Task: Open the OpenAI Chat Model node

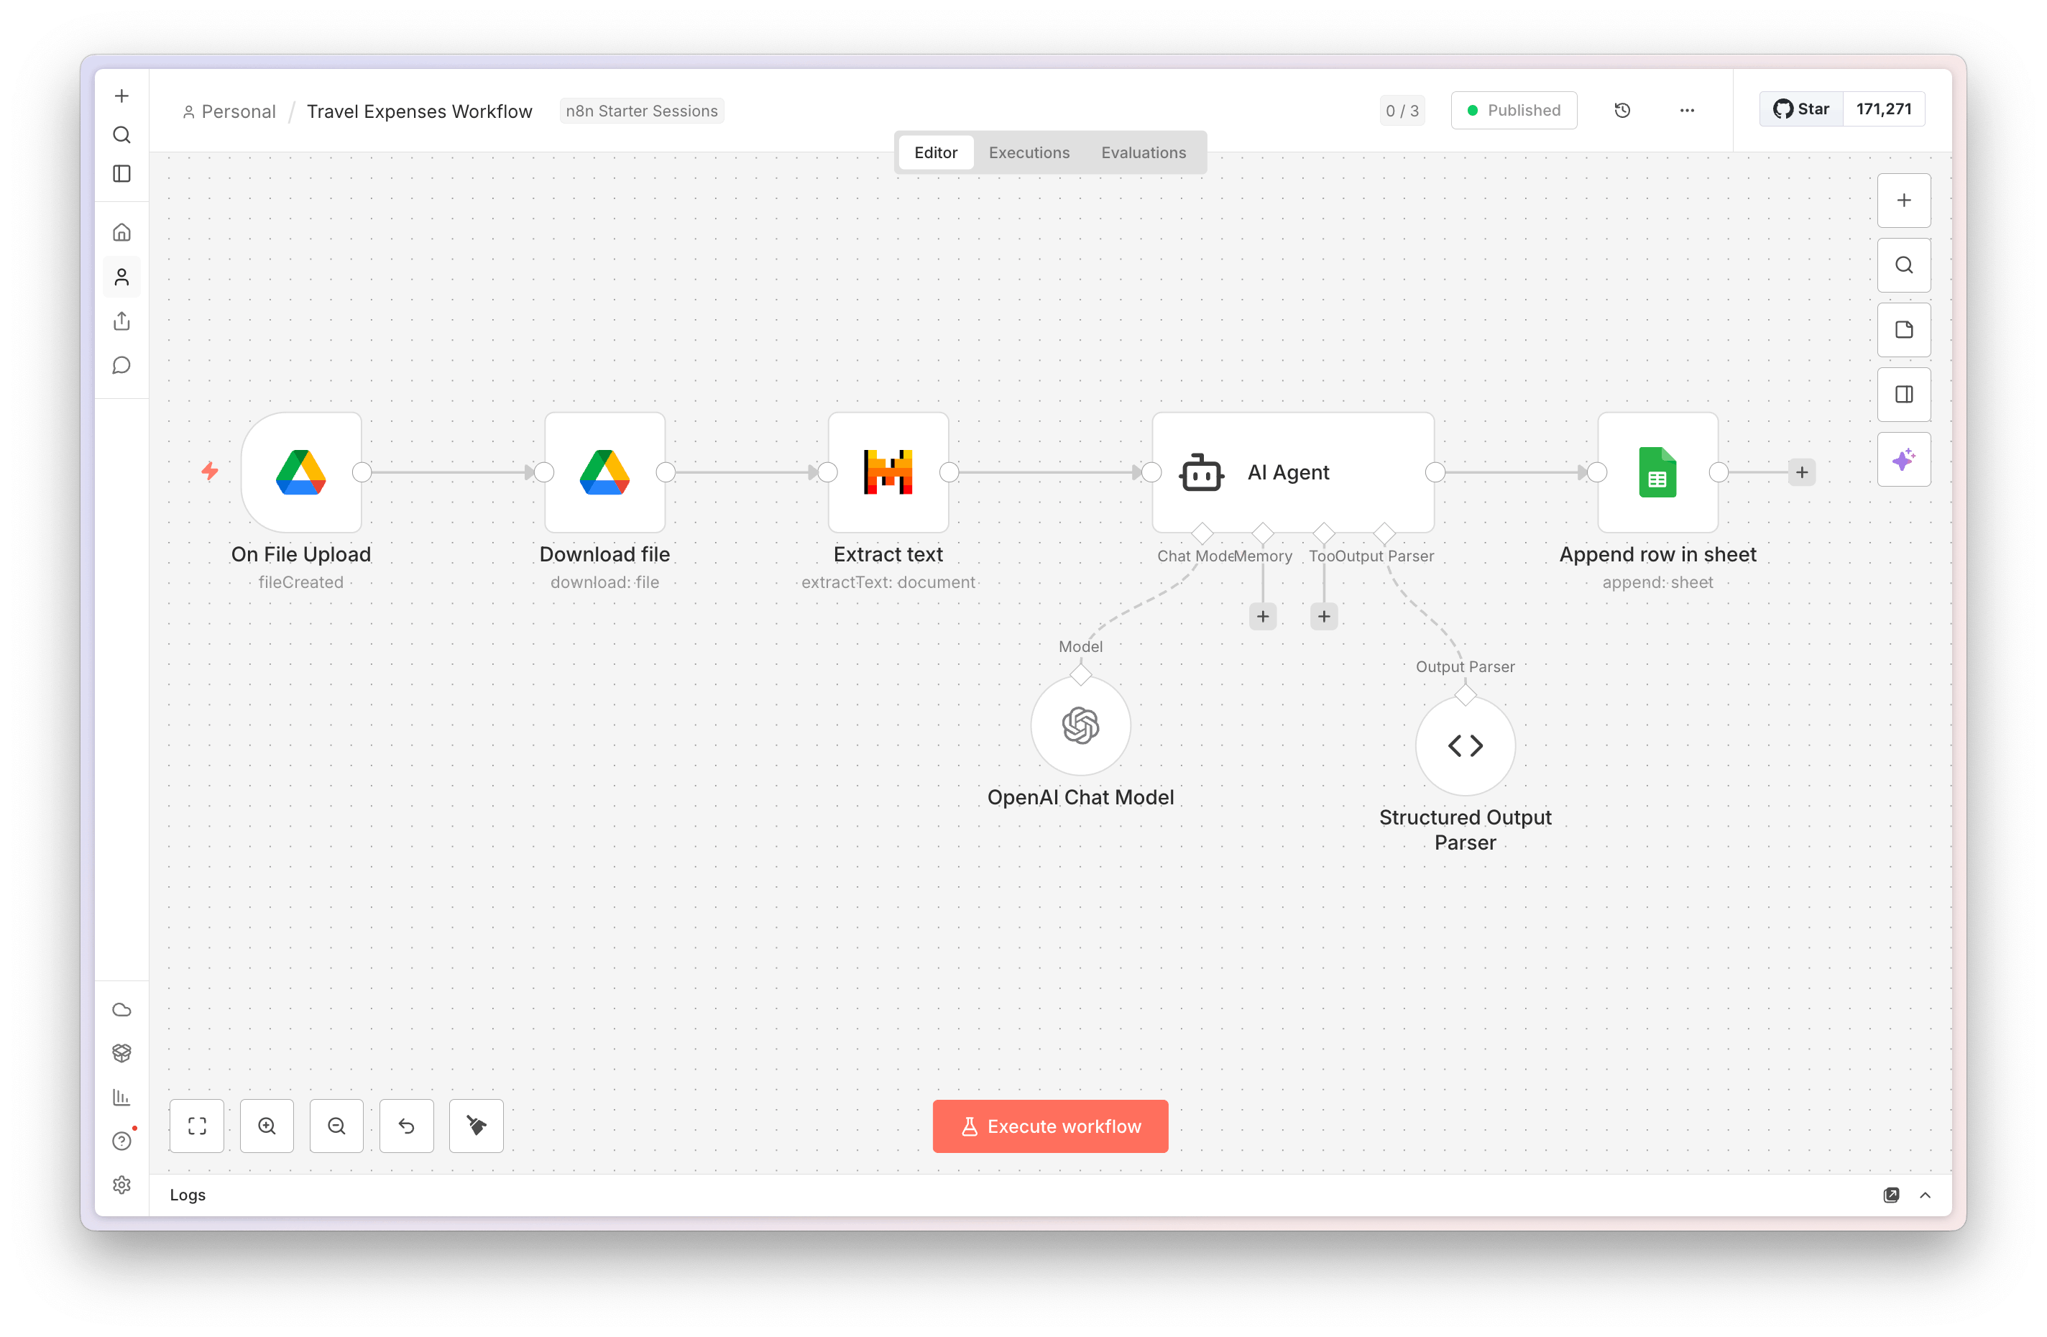Action: (1080, 726)
